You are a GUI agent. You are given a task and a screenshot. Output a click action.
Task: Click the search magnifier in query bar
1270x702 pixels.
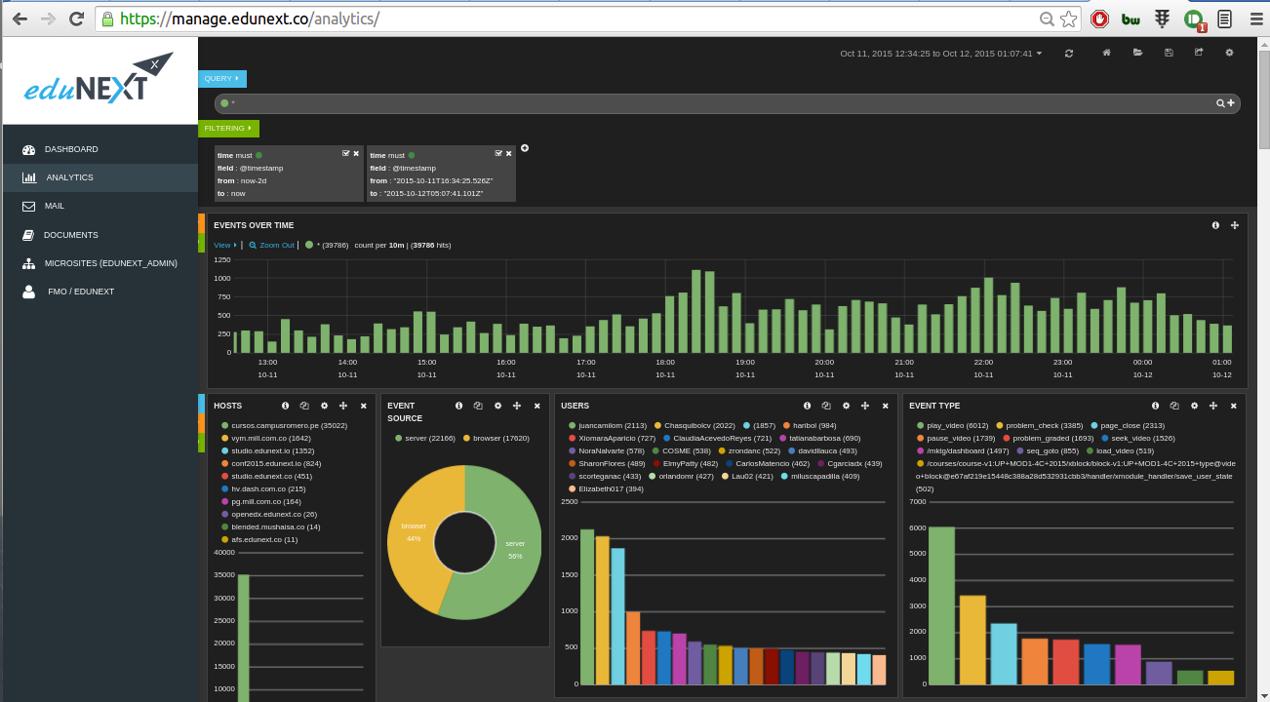(1220, 103)
